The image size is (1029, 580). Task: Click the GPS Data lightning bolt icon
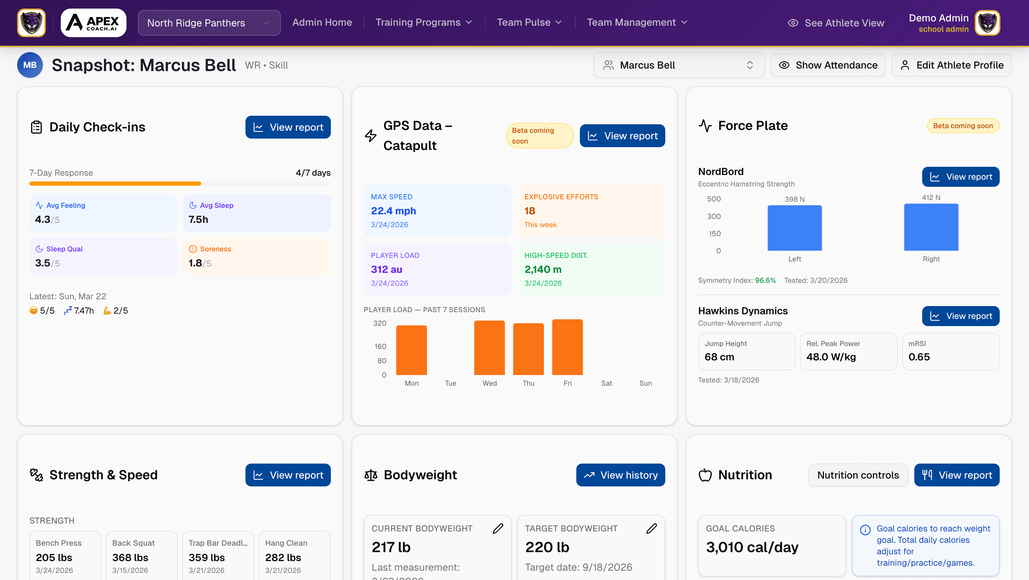click(371, 135)
